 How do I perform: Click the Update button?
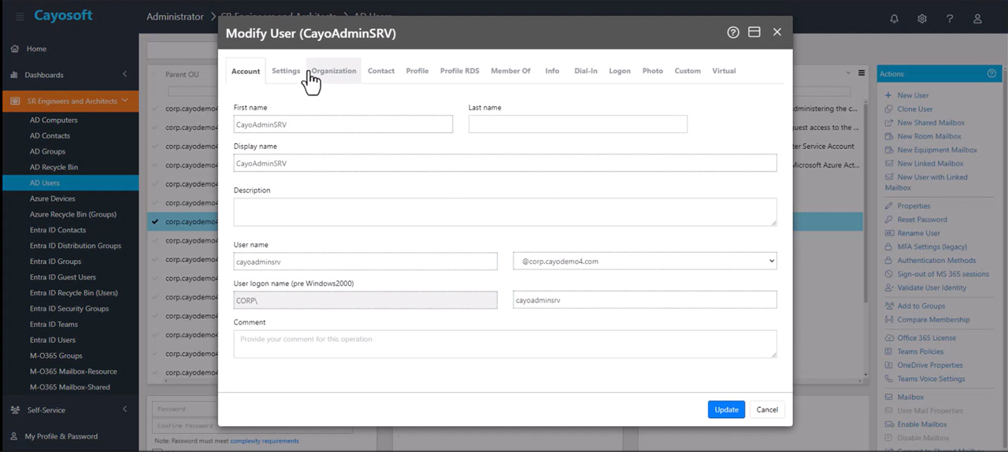[x=726, y=409]
